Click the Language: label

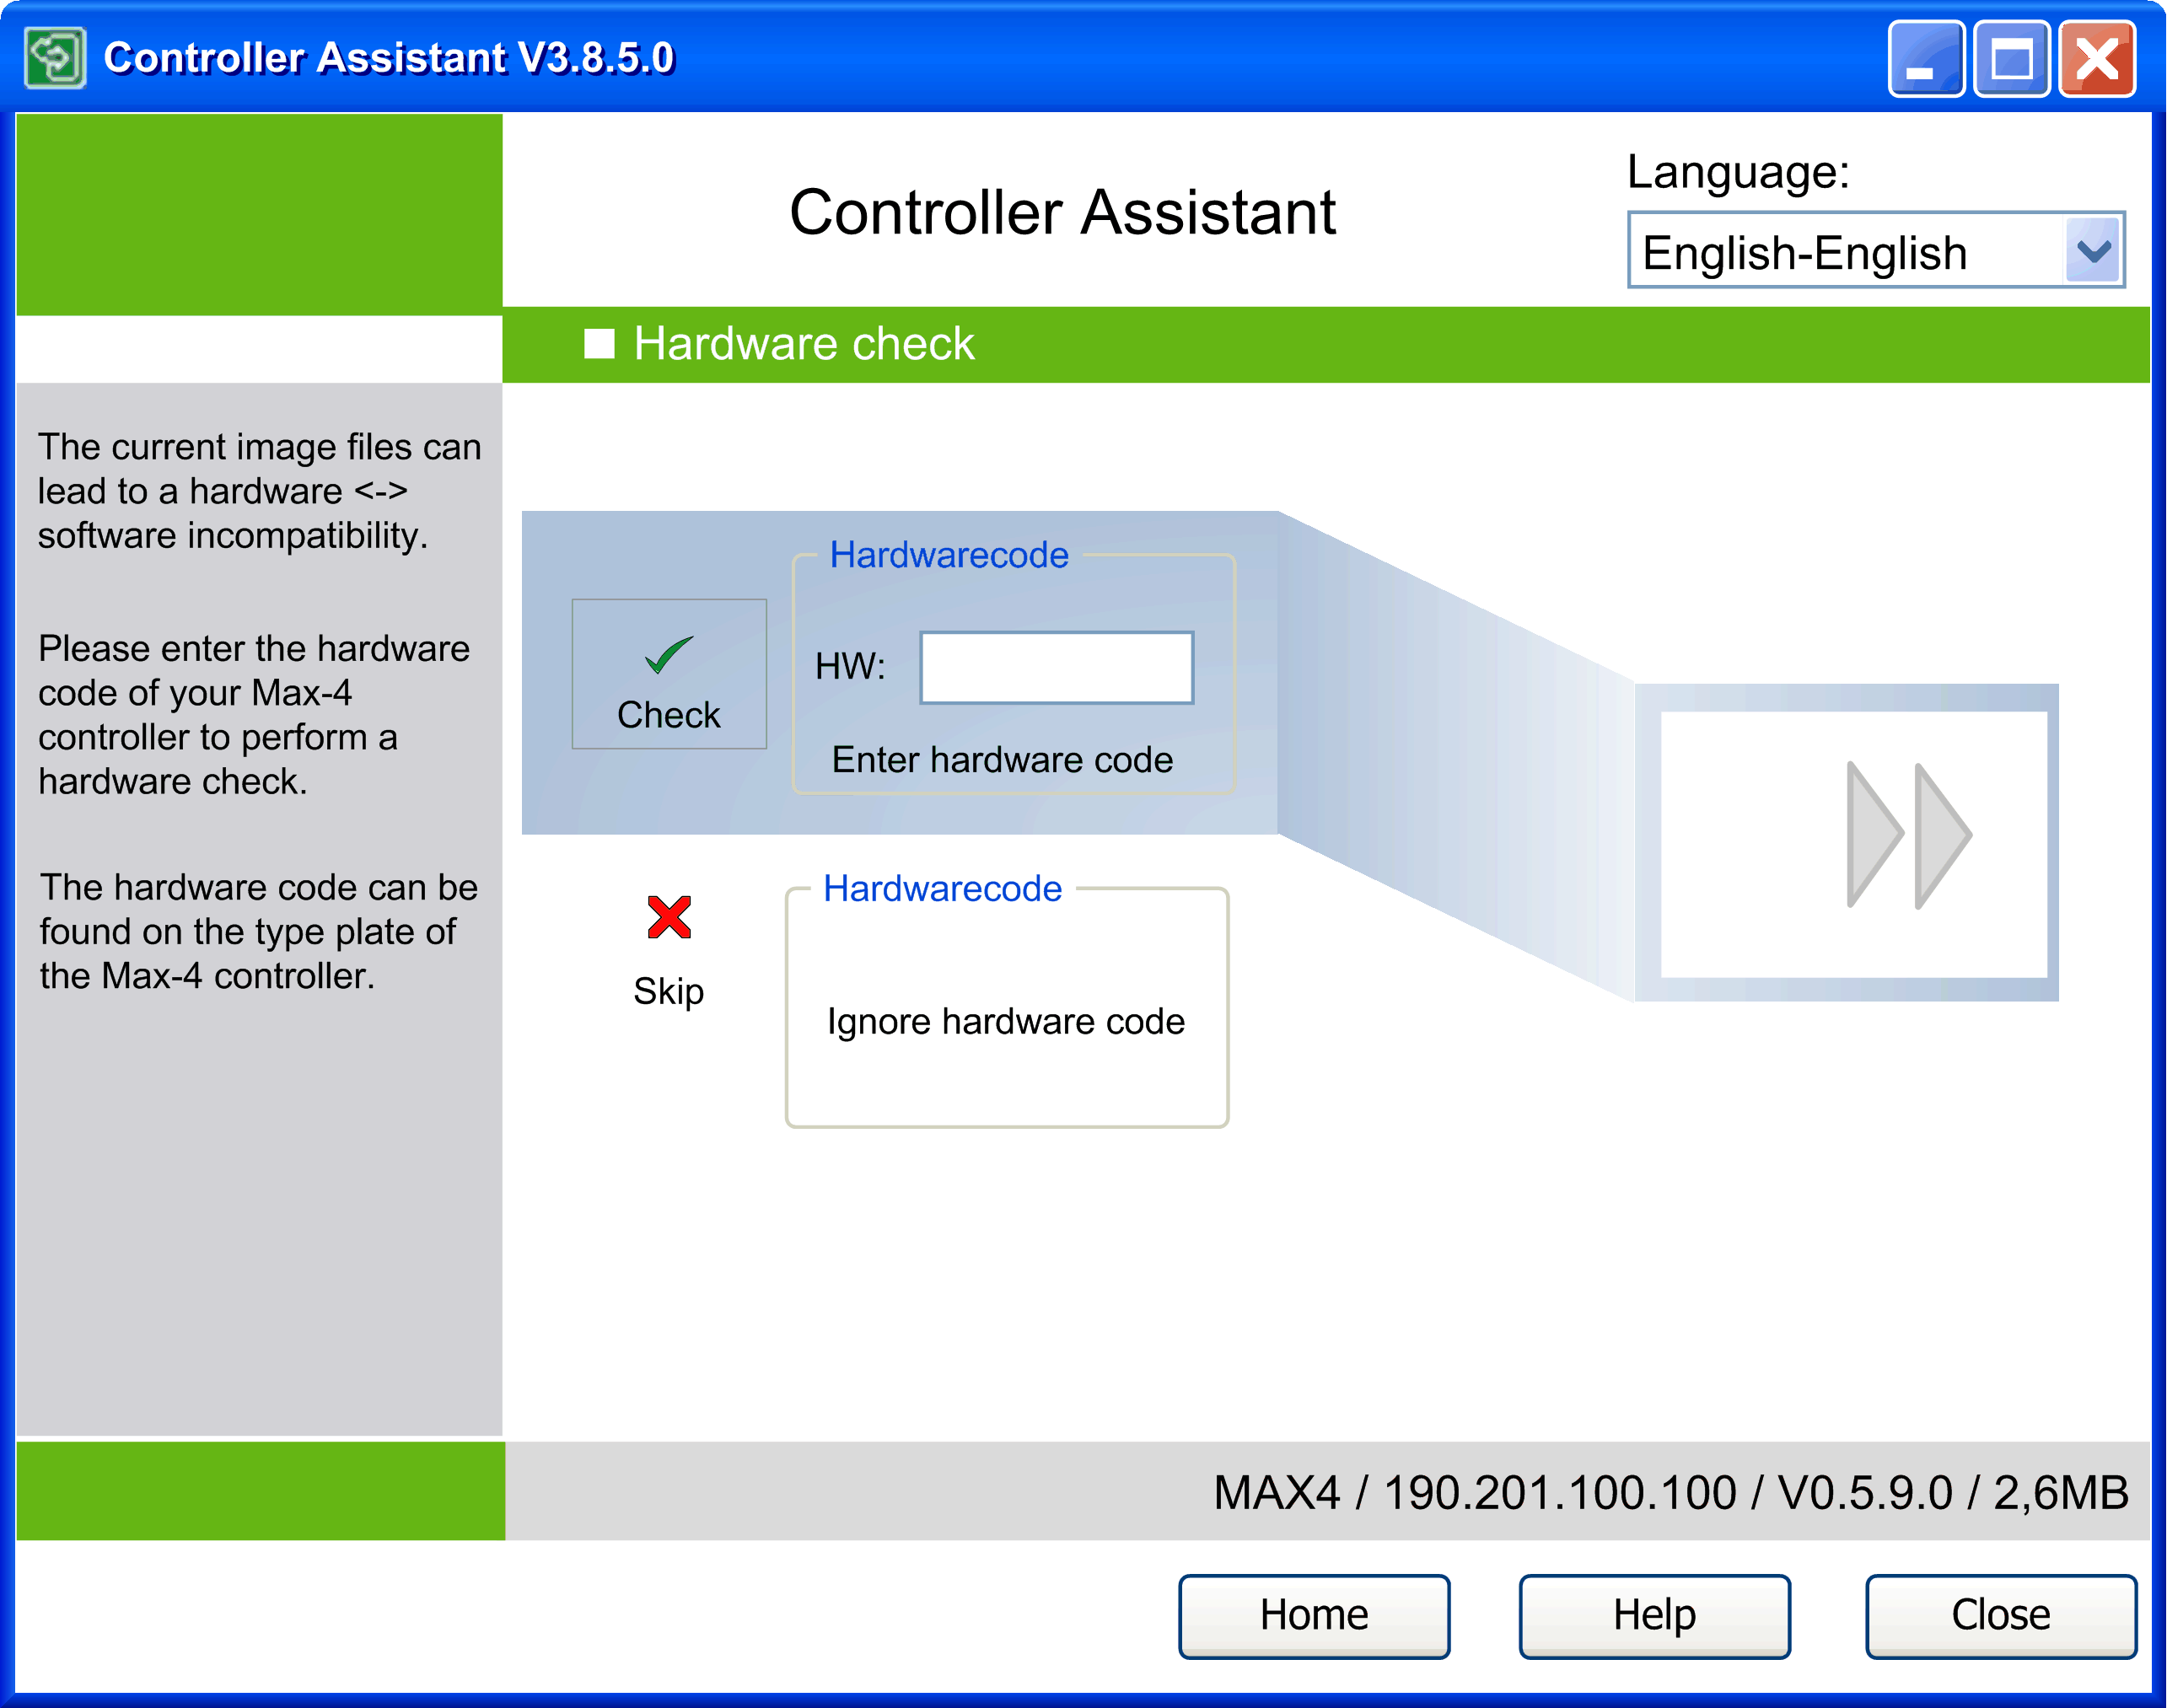(x=1738, y=172)
